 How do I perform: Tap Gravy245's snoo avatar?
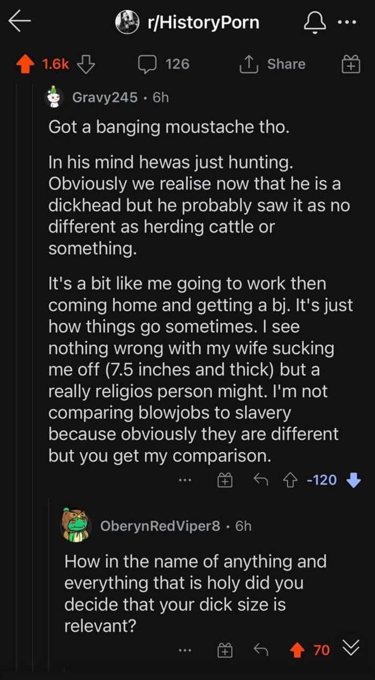pyautogui.click(x=53, y=98)
